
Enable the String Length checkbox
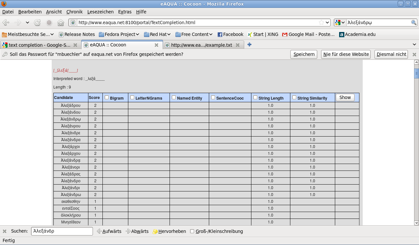pos(255,97)
